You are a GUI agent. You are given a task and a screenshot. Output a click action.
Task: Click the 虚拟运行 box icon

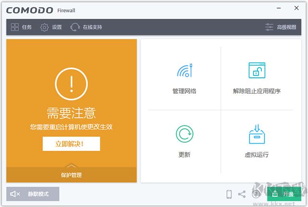click(257, 134)
